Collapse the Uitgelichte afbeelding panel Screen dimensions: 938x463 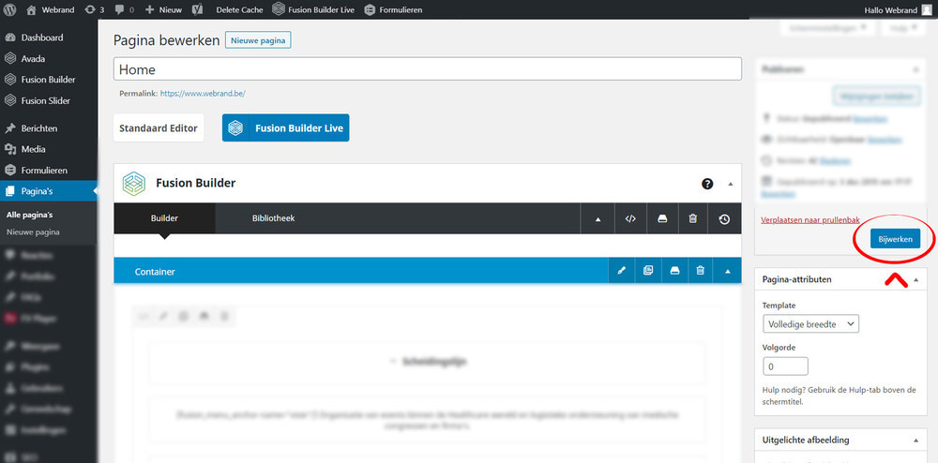tap(915, 441)
